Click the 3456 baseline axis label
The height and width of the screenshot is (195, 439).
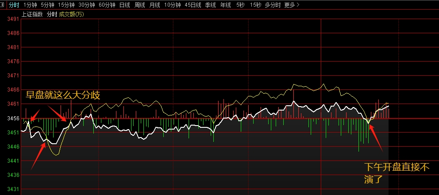(13, 118)
